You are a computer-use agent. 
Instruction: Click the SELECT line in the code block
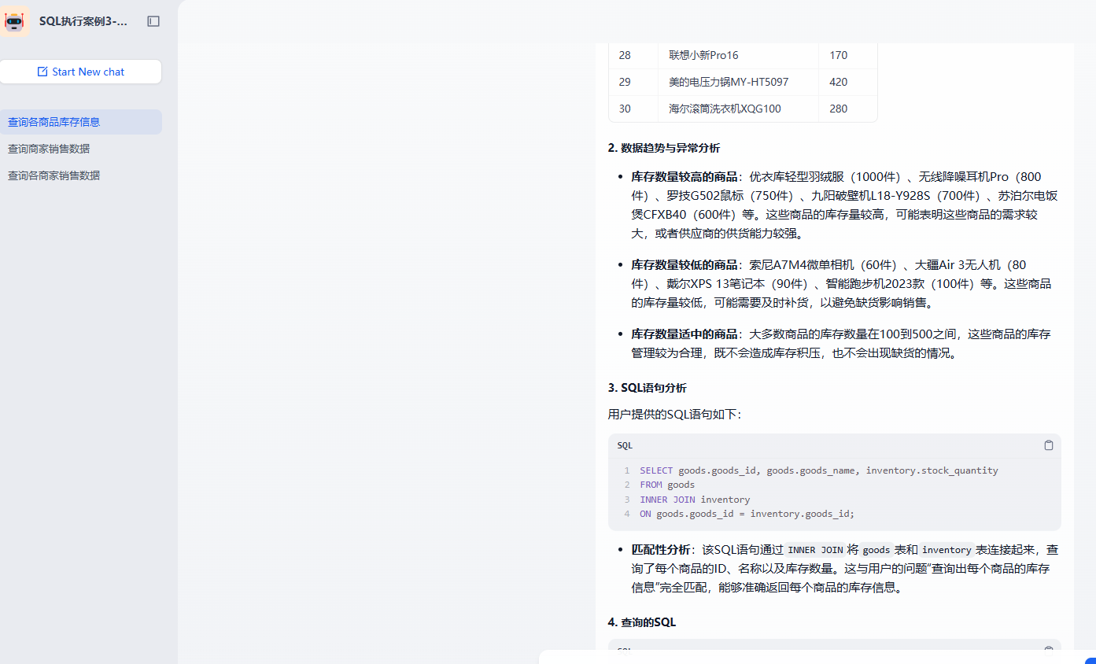pyautogui.click(x=818, y=470)
